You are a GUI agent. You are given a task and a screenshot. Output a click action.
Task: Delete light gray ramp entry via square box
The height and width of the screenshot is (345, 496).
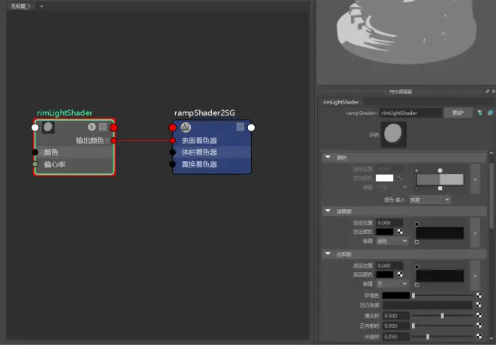440,188
